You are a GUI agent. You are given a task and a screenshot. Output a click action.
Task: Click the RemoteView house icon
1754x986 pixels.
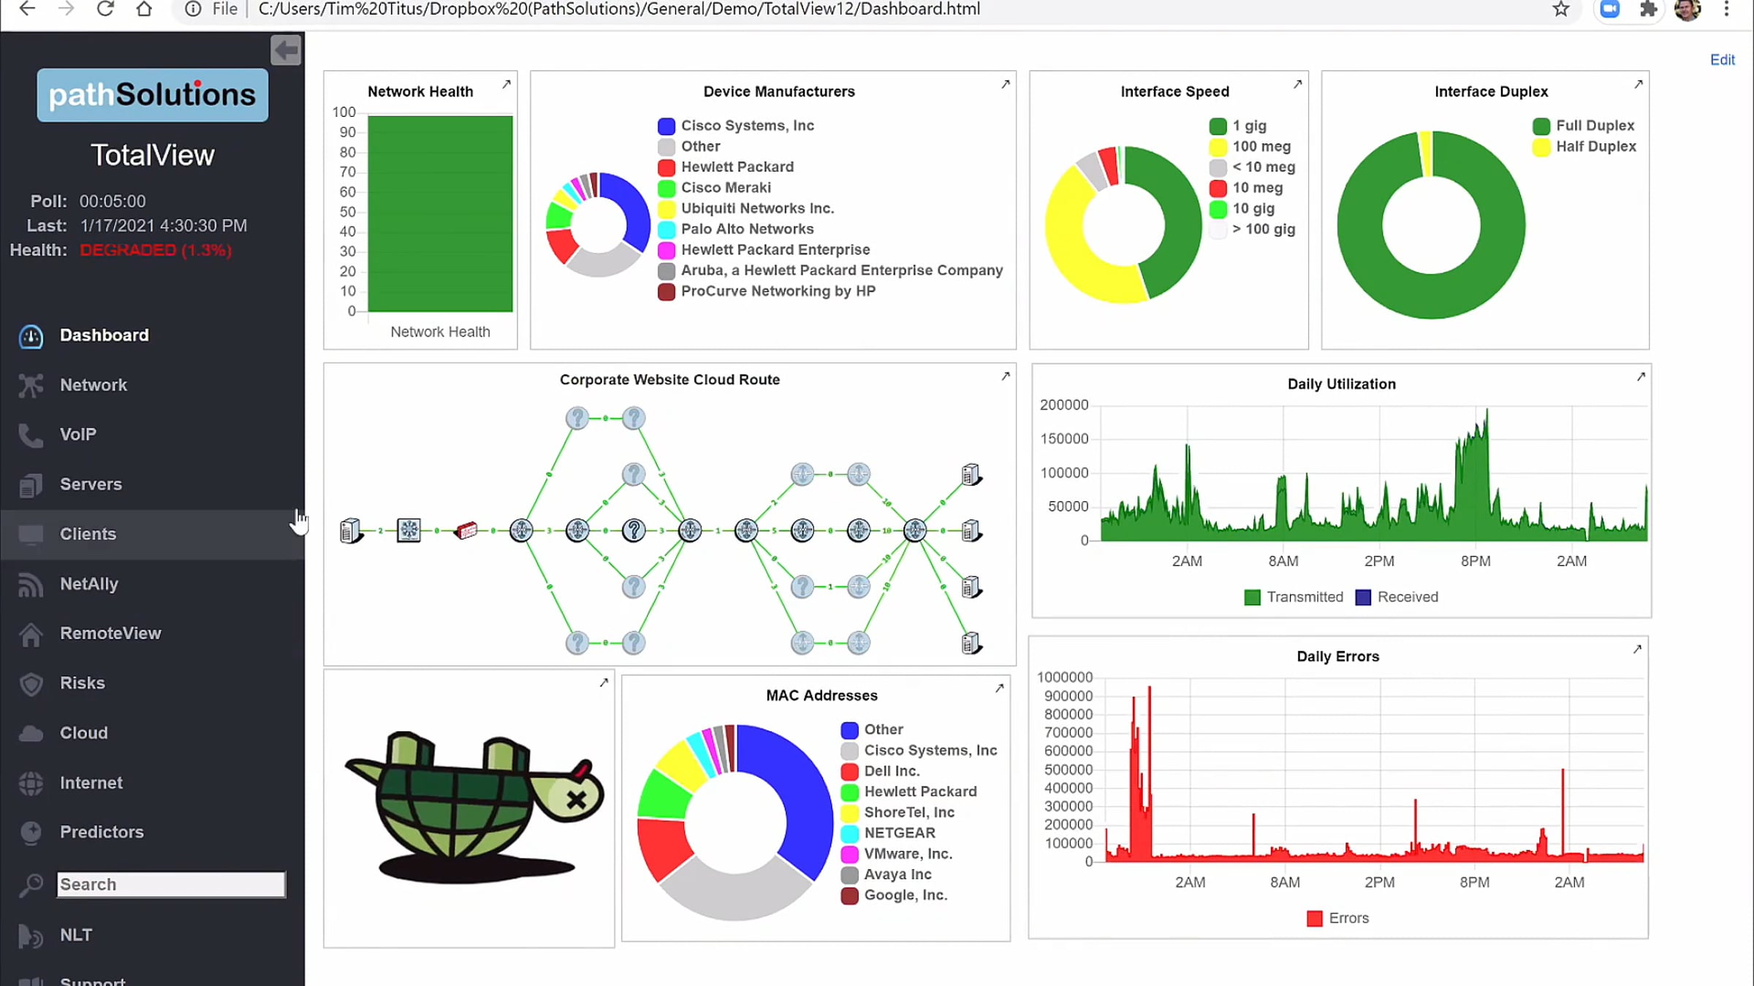point(31,633)
